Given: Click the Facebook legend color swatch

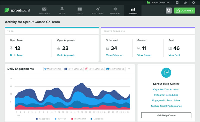Looking at the screenshot, I should [x=37, y=119].
